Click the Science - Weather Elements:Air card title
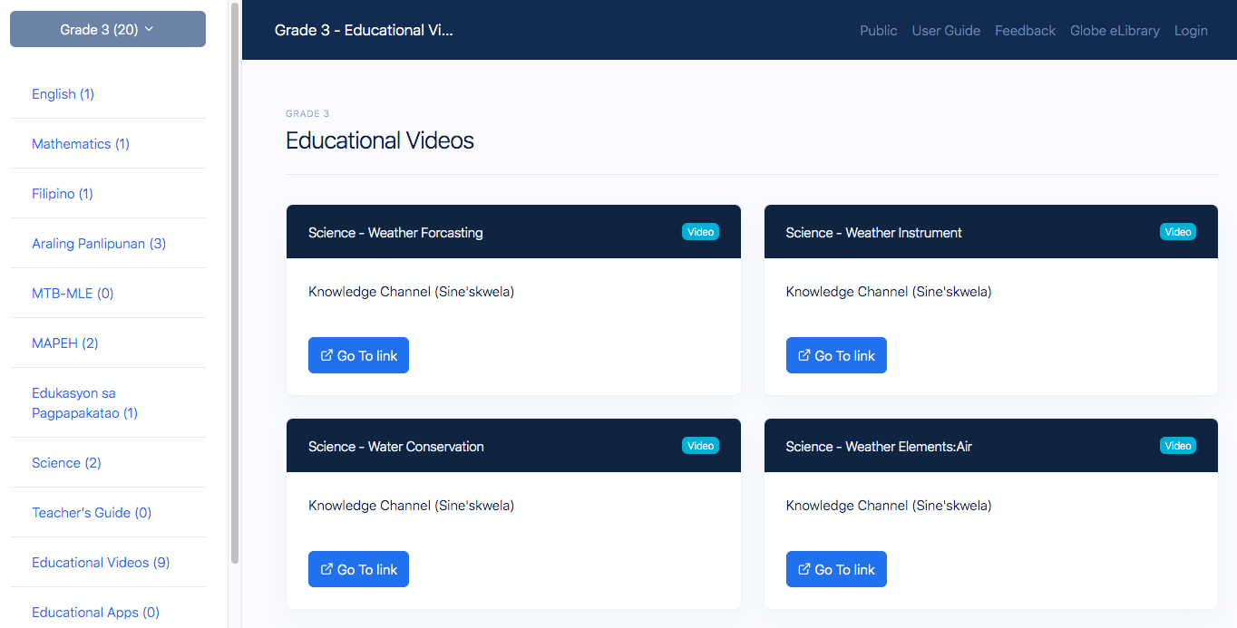Screen dimensions: 1237x628 click(879, 447)
